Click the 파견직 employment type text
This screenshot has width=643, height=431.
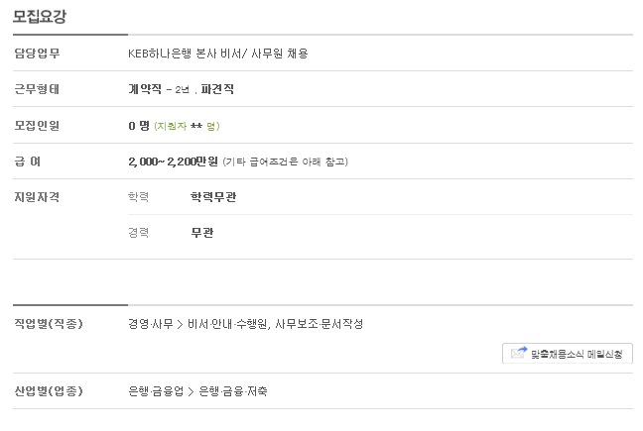pyautogui.click(x=215, y=89)
